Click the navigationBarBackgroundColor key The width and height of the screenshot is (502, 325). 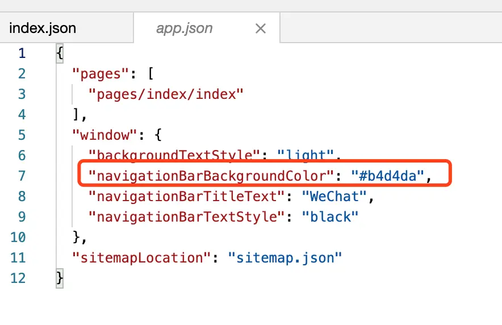pyautogui.click(x=211, y=176)
